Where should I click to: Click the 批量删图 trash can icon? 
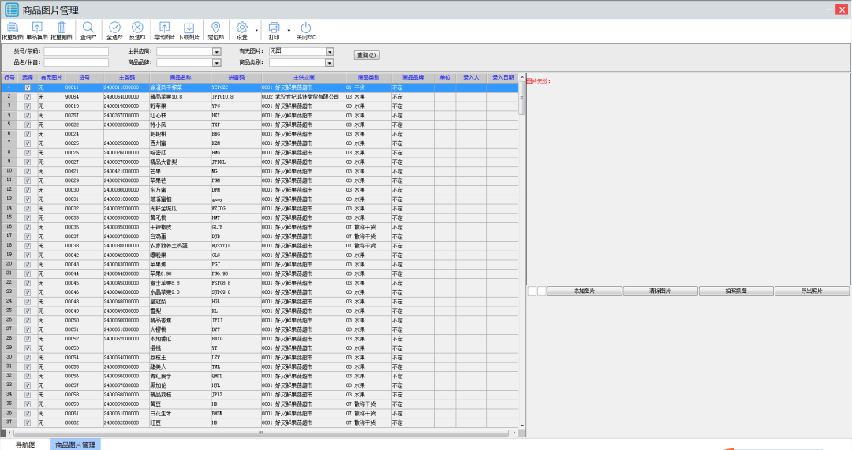pos(62,28)
